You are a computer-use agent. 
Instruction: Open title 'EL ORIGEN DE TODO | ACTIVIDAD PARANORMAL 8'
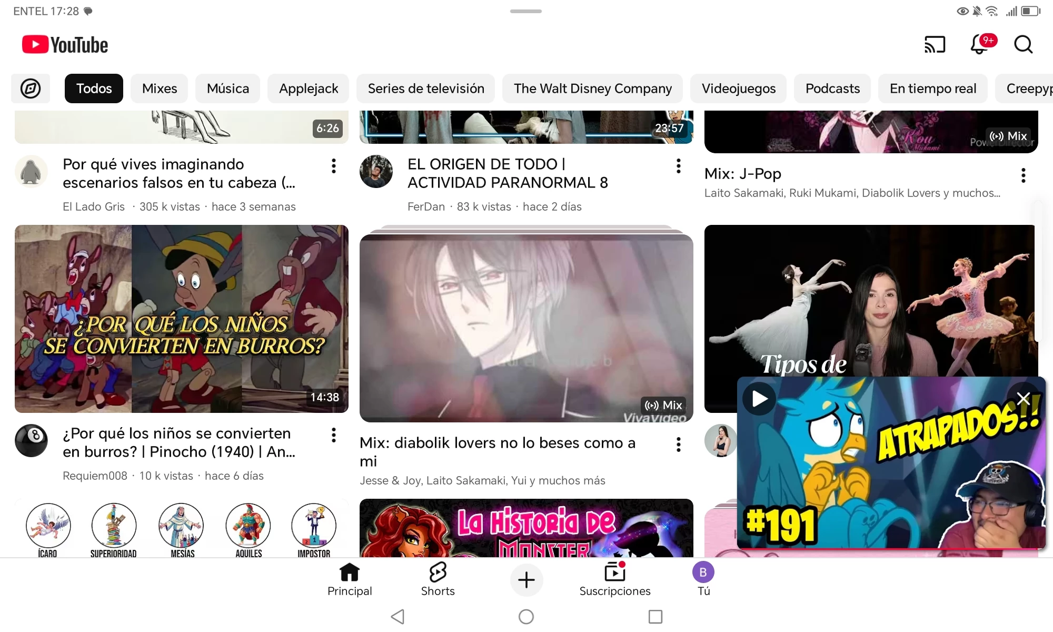[x=508, y=173]
